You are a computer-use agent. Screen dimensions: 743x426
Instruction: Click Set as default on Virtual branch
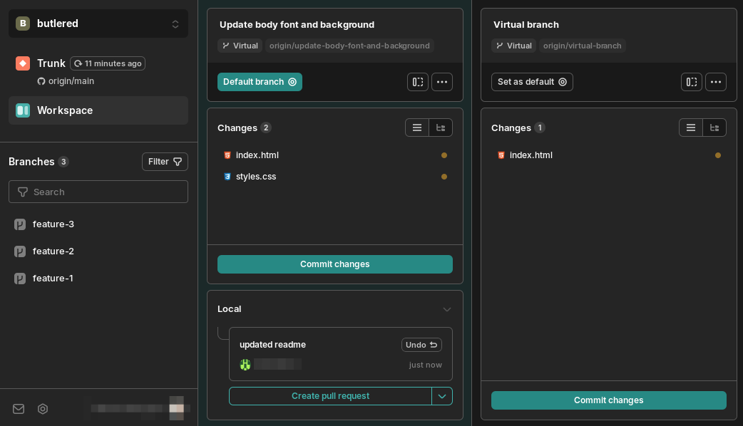532,81
